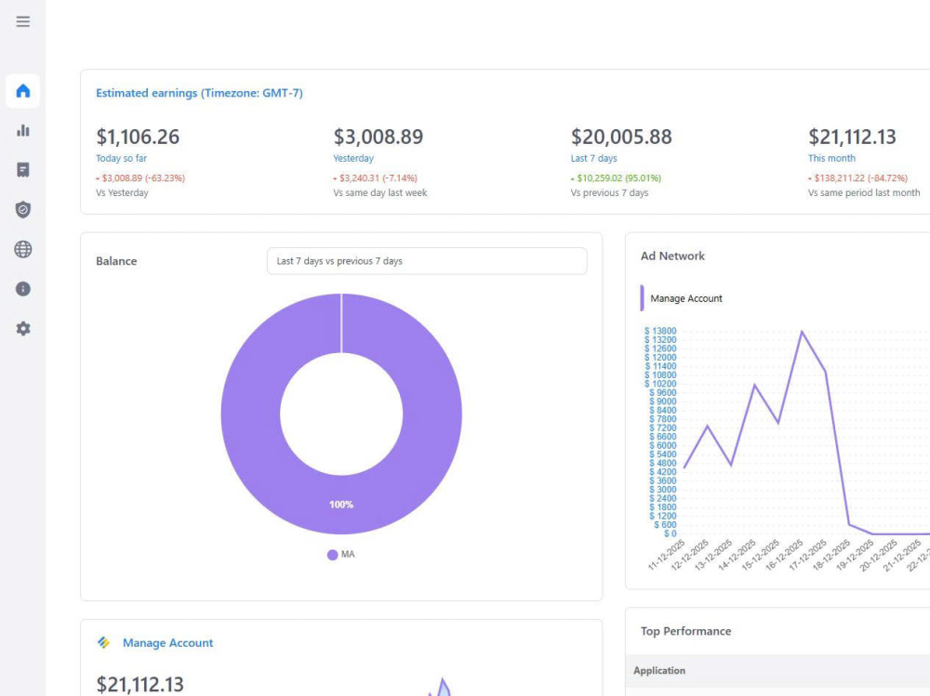
Task: Click the Ad Network card title
Action: [672, 256]
